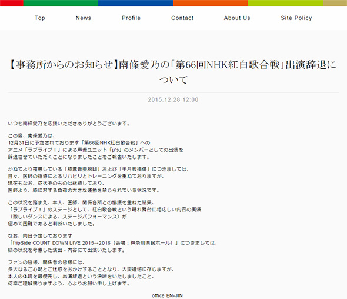This screenshot has width=347, height=299.
Task: Click the line starting いつも南條愛乃を応援
Action: (69, 124)
